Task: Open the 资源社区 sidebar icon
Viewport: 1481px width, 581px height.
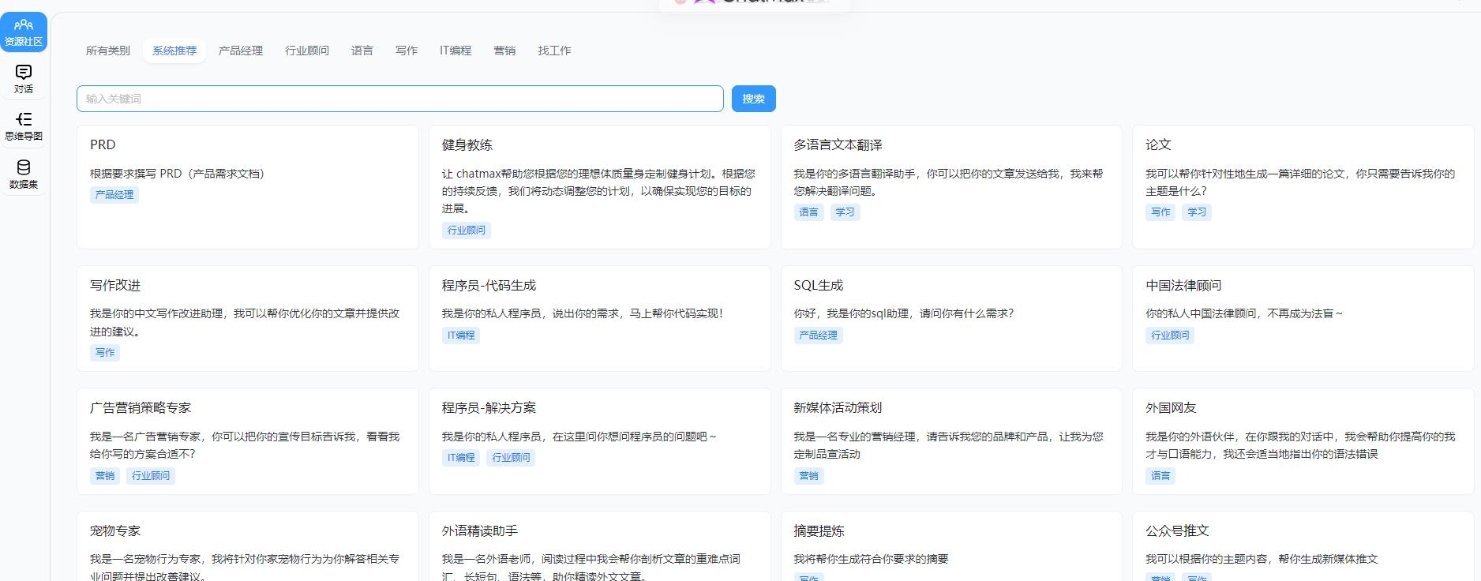Action: click(x=24, y=32)
